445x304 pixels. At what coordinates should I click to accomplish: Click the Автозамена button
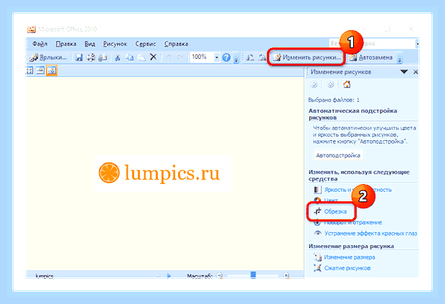coord(370,57)
